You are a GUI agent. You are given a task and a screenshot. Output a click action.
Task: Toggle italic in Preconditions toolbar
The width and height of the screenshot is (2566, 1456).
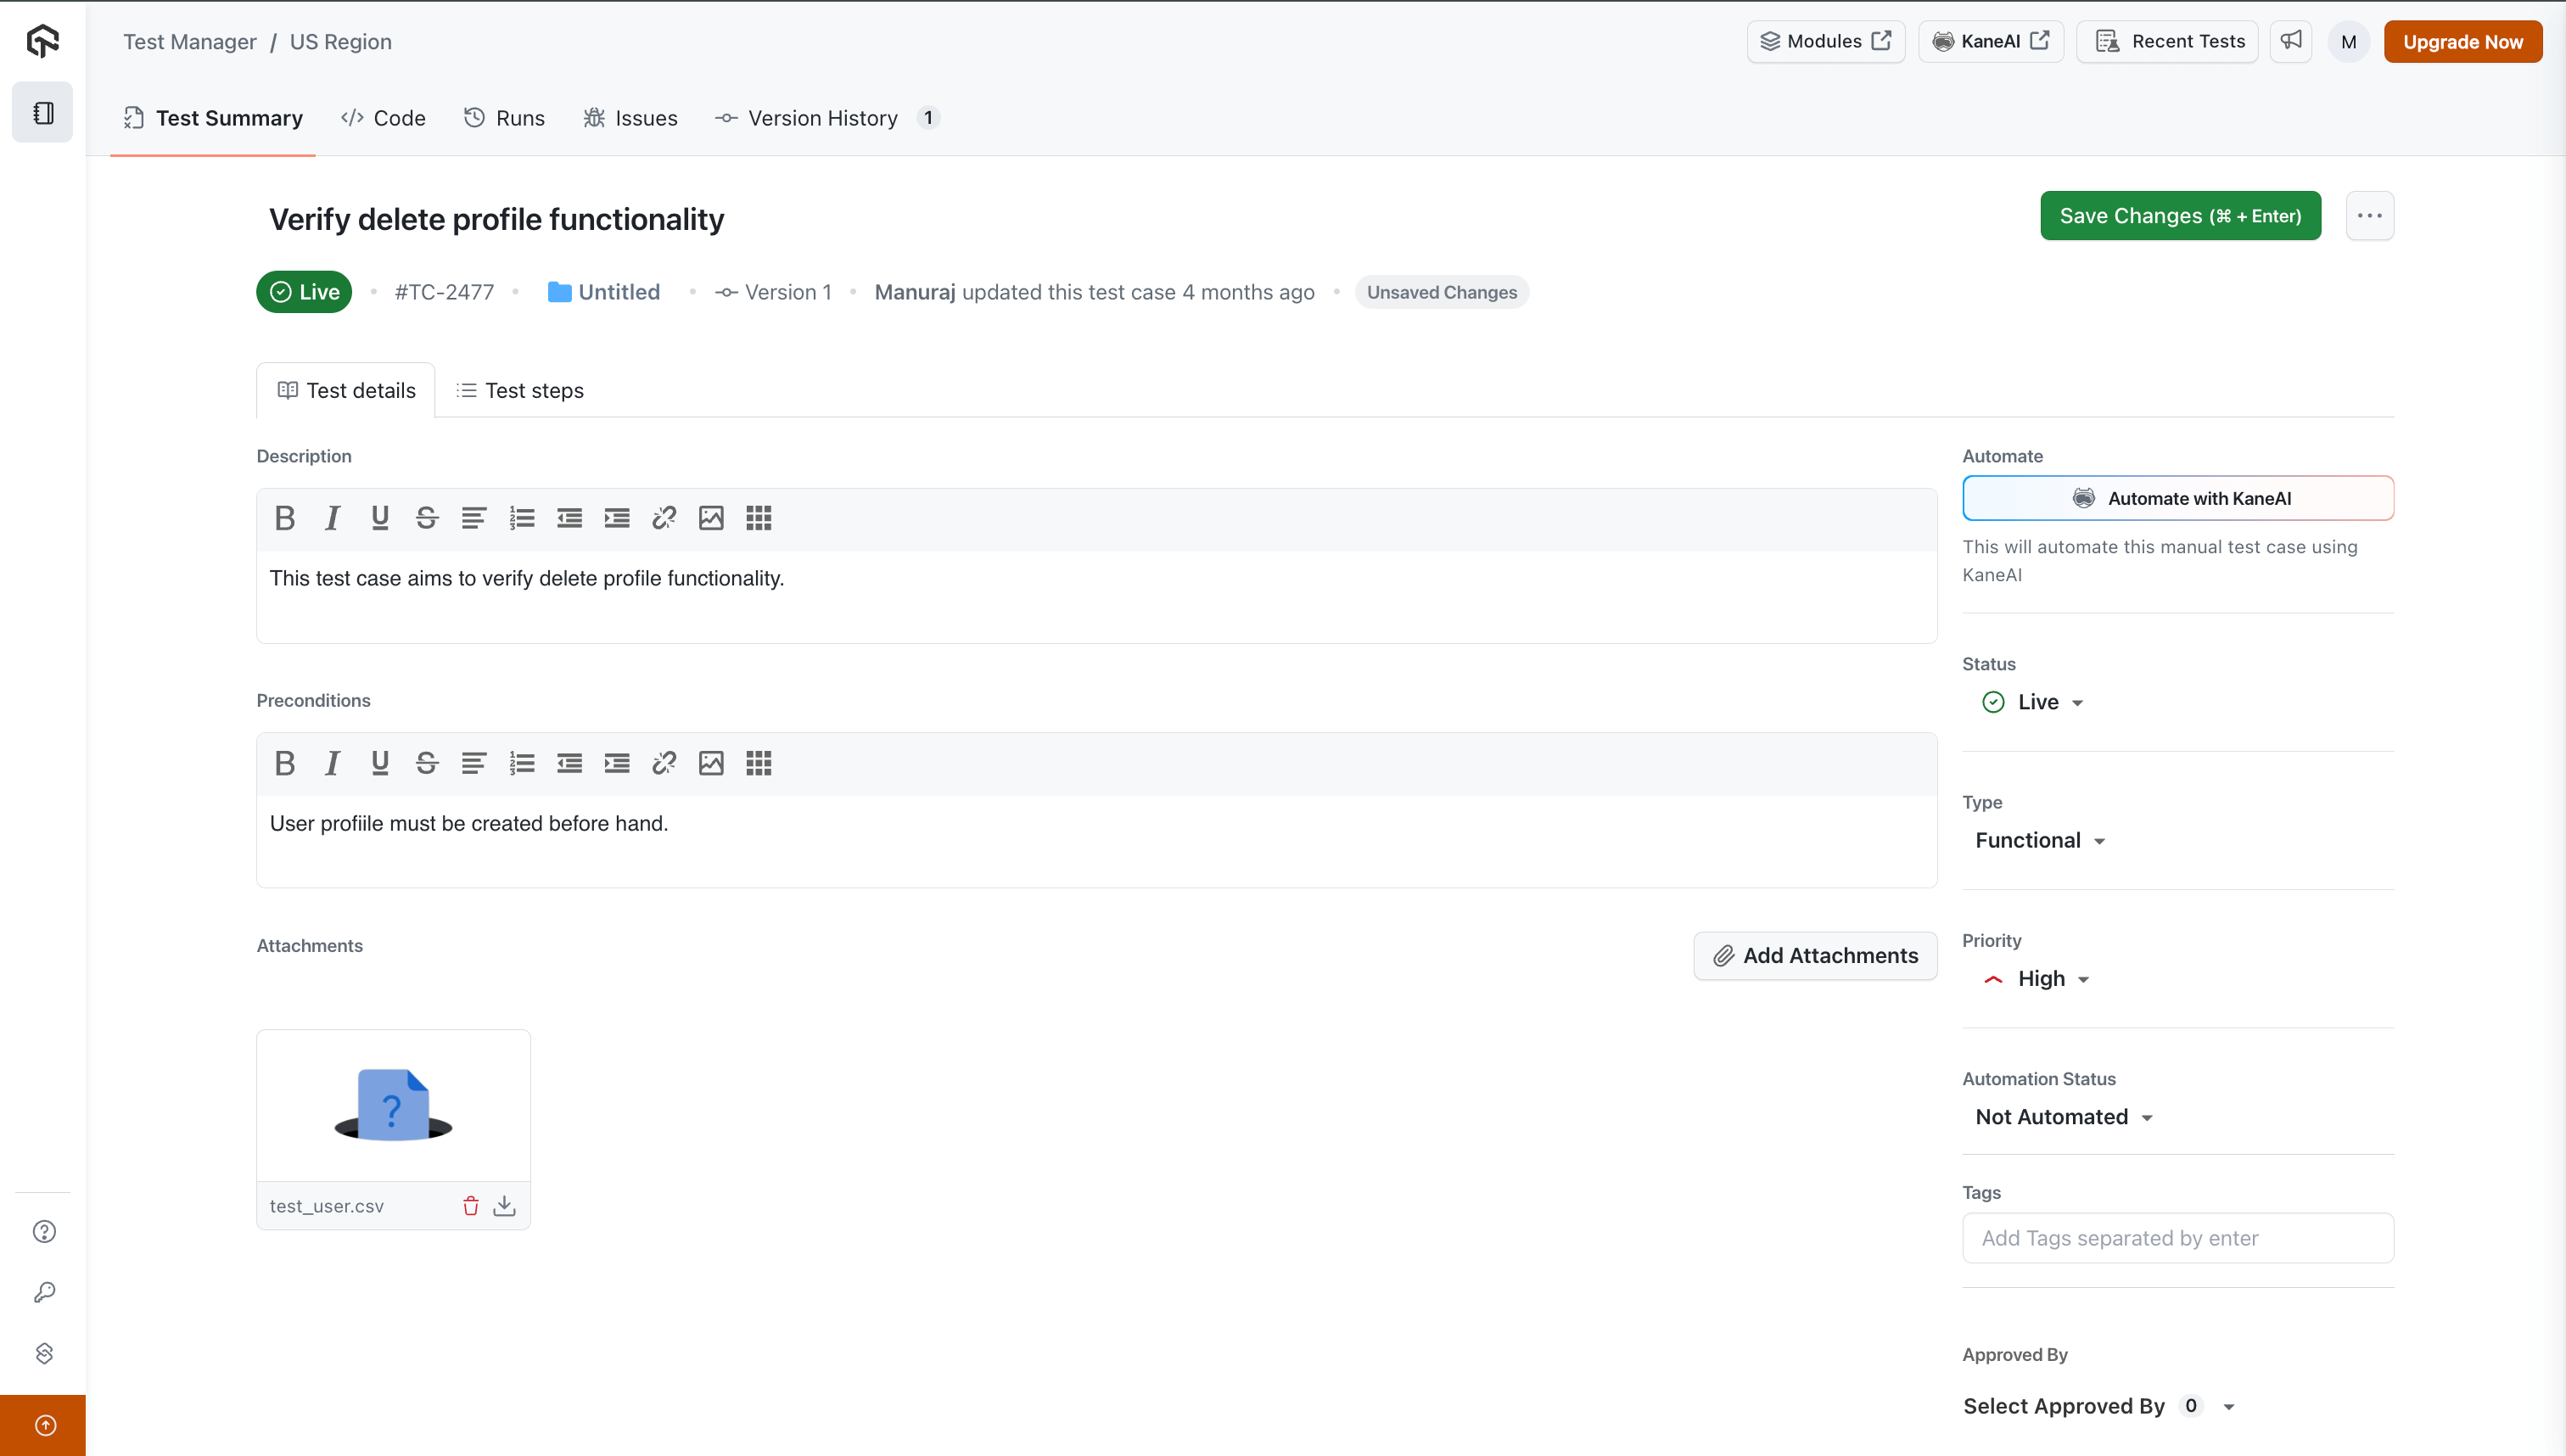pyautogui.click(x=332, y=763)
